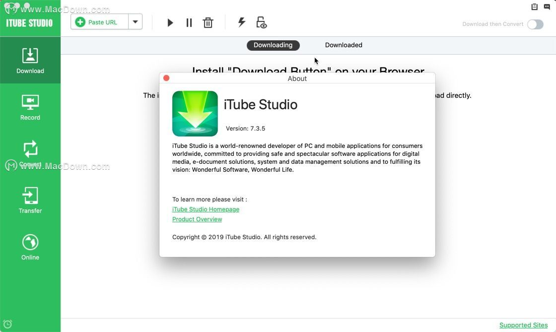Click the Paste URL button
This screenshot has height=332, width=556.
(x=100, y=22)
